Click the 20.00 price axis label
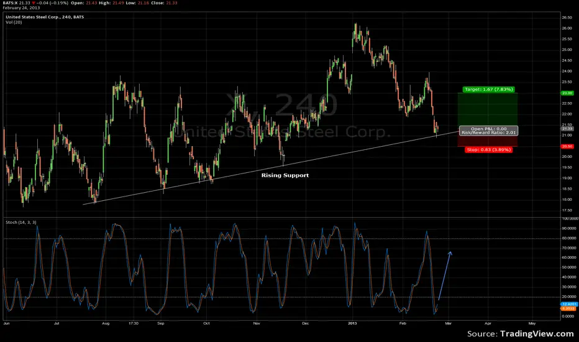 [567, 157]
